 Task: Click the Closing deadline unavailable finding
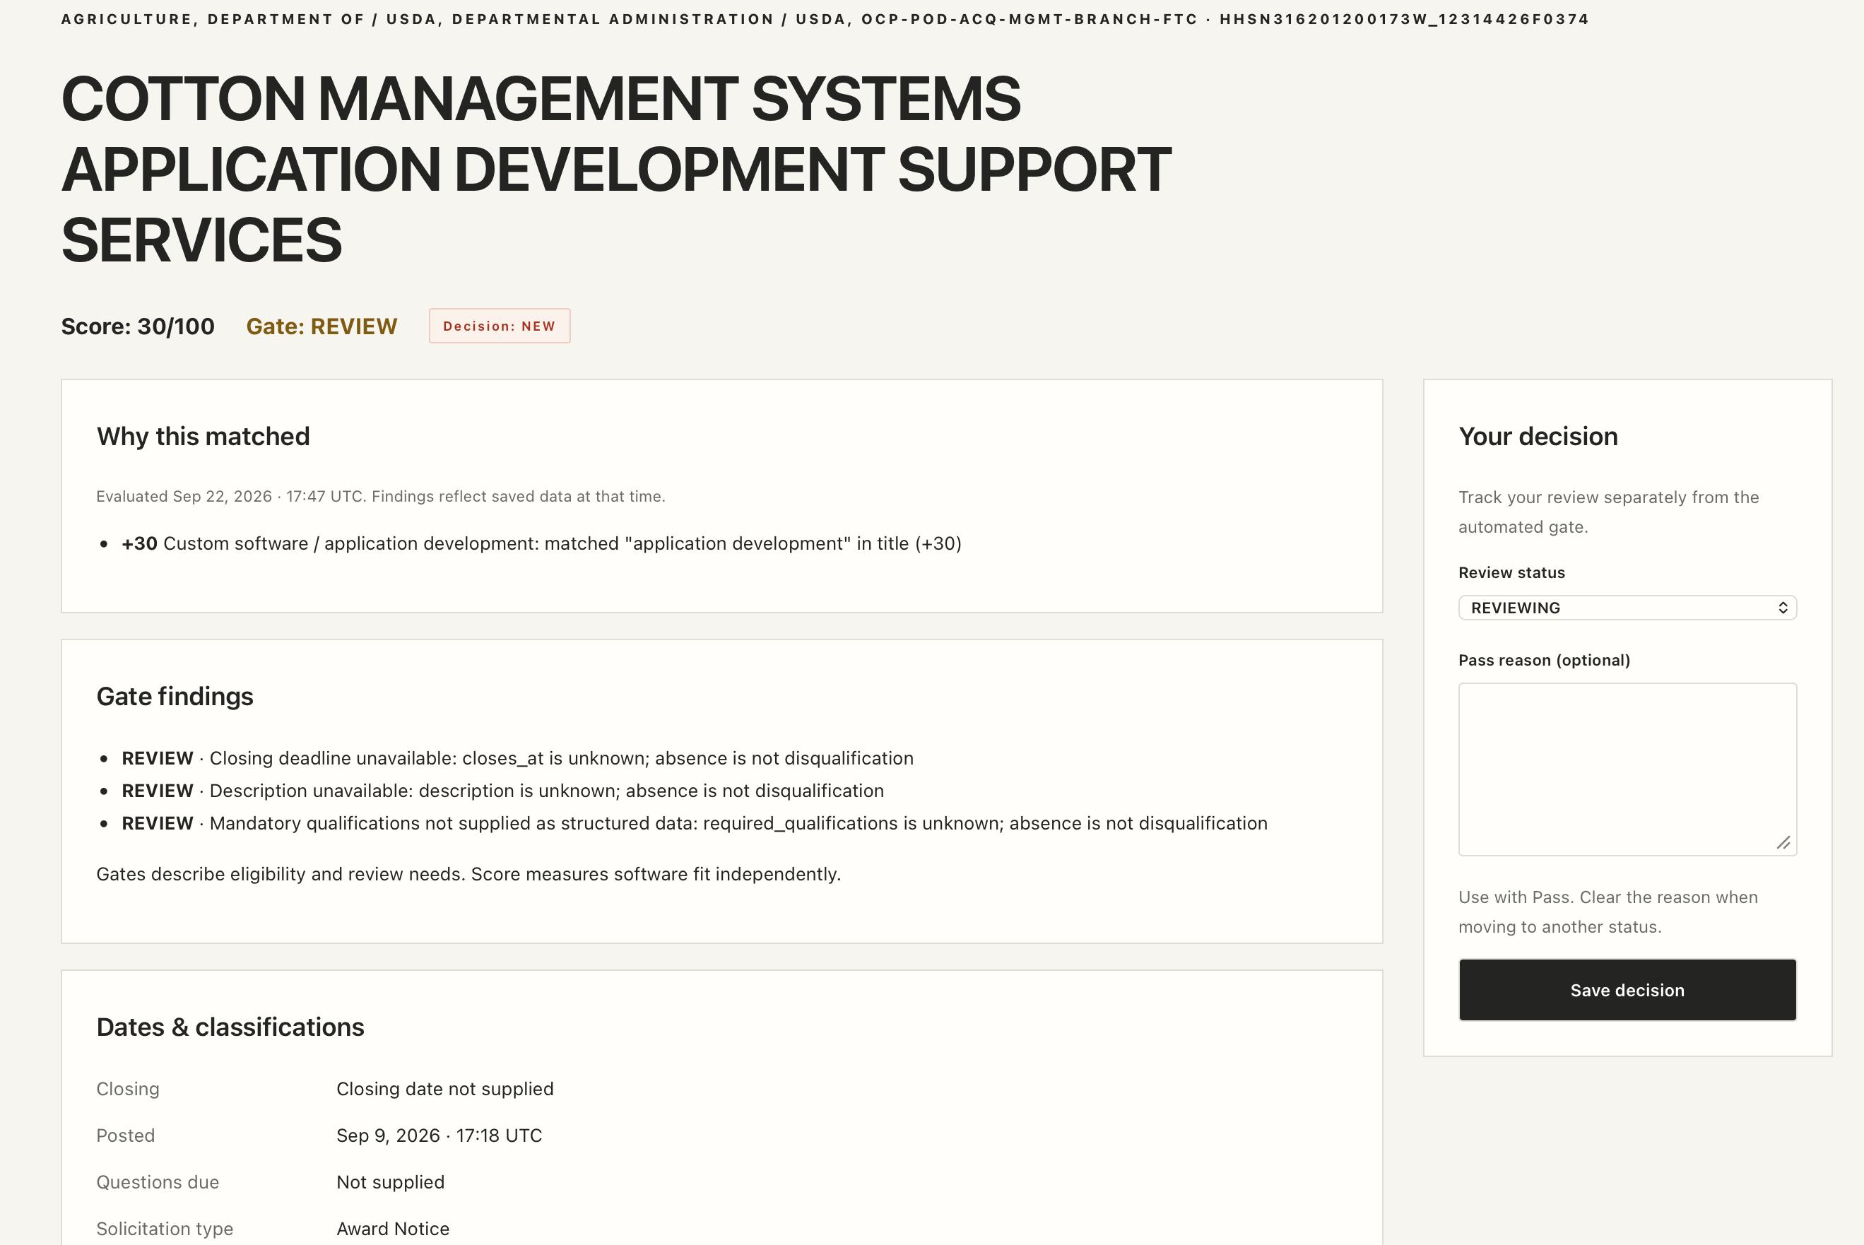(x=518, y=758)
